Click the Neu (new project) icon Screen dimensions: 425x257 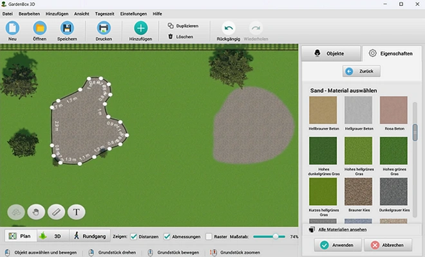13,28
